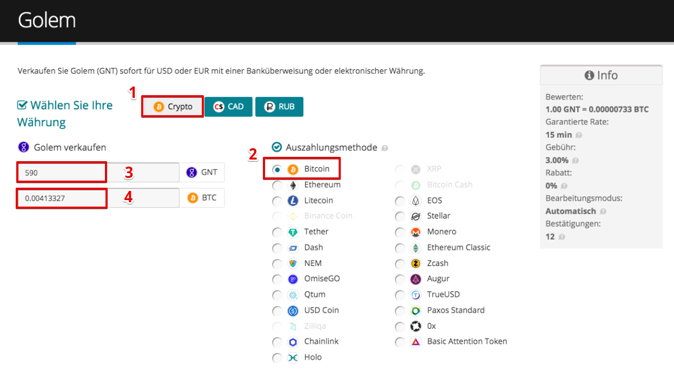Viewport: 674px width, 371px height.
Task: Select the Crypto currency button
Action: (x=173, y=107)
